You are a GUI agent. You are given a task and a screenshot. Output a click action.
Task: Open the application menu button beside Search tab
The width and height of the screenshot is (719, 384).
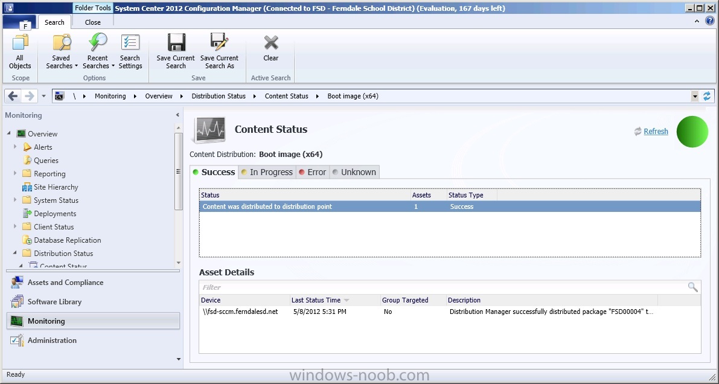(x=19, y=22)
